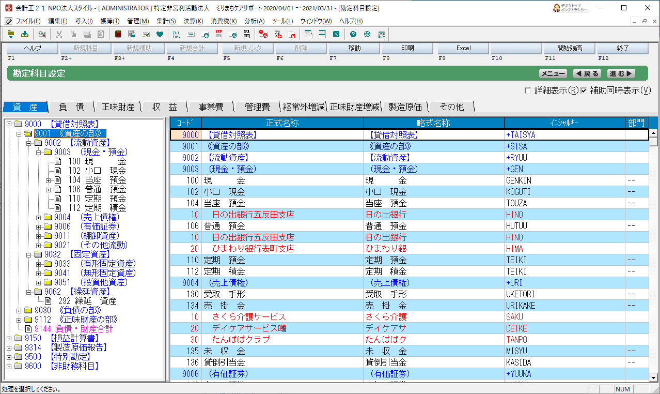Expand the 9150 【損益計算書】 tree node
Image resolution: width=660 pixels, height=394 pixels.
(9, 338)
